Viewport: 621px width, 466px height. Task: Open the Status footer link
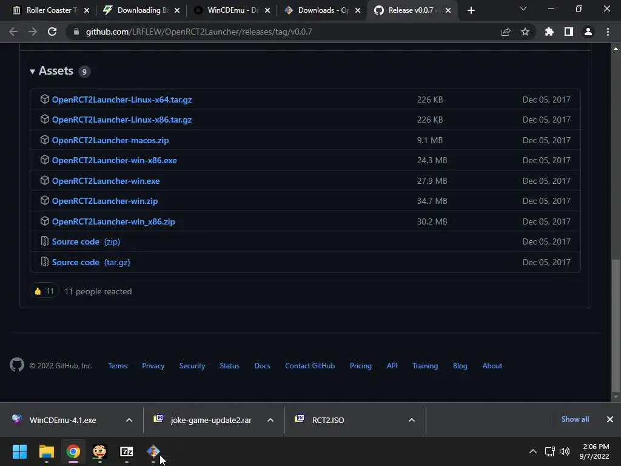pos(230,366)
